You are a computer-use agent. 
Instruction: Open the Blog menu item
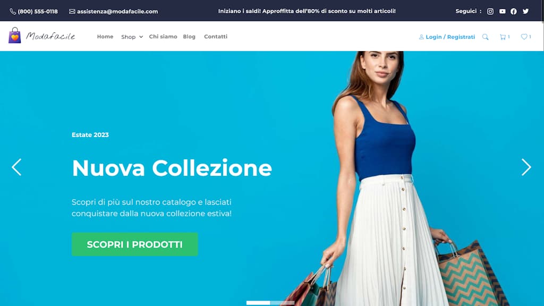point(189,37)
